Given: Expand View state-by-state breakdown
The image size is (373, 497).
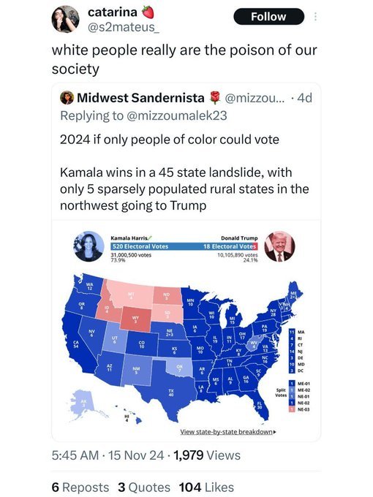Looking at the screenshot, I should tap(228, 432).
